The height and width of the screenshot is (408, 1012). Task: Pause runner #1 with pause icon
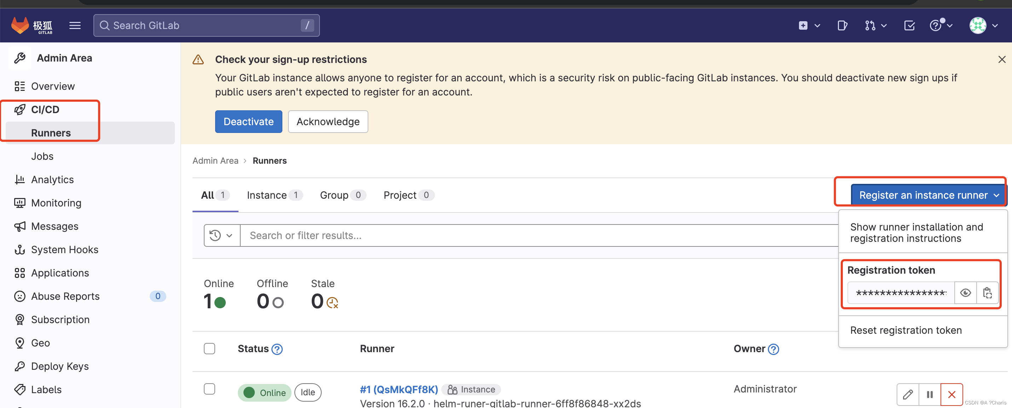[930, 394]
